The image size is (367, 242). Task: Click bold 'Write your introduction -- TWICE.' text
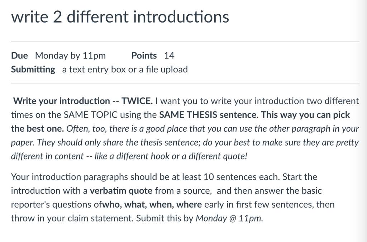coord(83,101)
